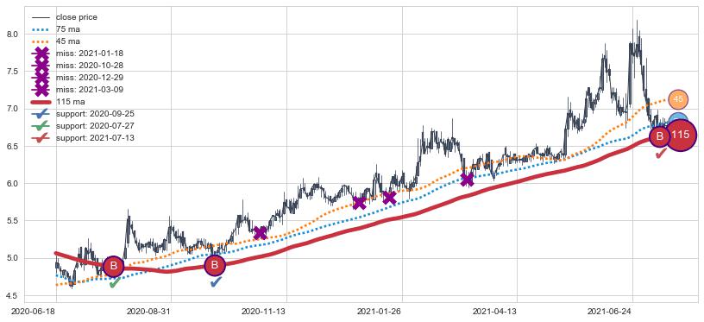Click the green support checkmark on chart
The image size is (704, 322).
coord(115,283)
